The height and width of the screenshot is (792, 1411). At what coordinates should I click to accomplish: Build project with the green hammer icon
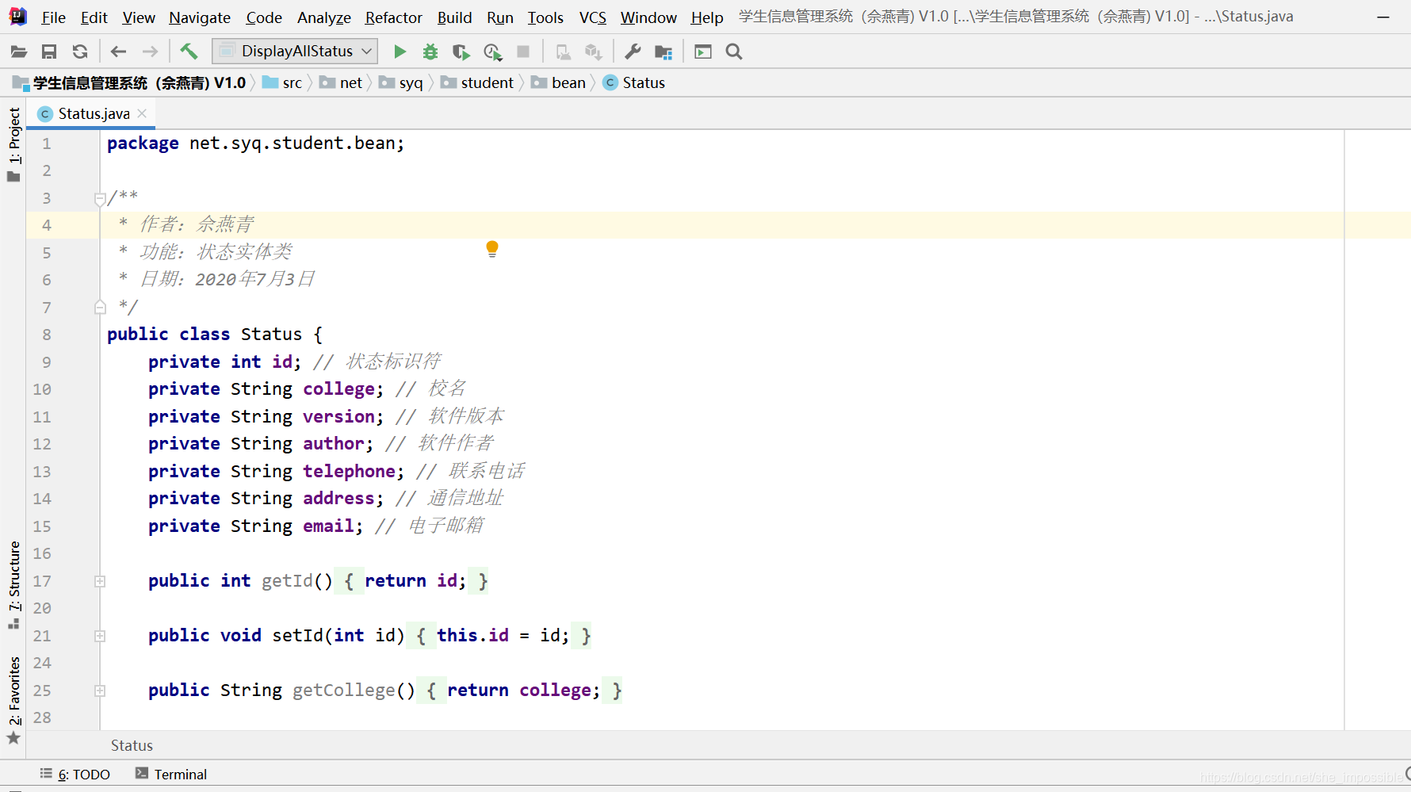click(189, 52)
